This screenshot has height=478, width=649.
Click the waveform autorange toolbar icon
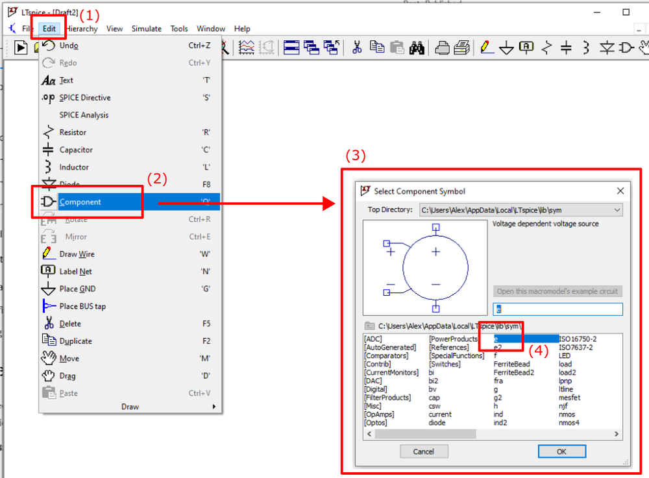pos(247,47)
